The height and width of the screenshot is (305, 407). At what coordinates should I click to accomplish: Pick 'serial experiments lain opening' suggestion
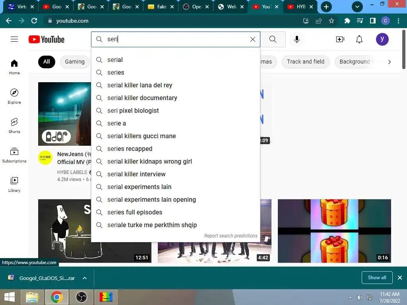(175, 199)
